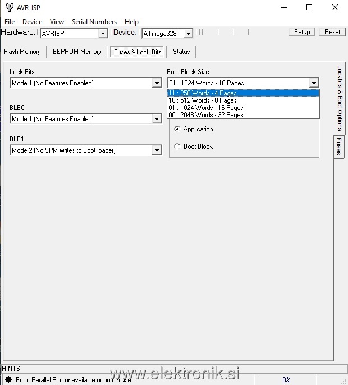
Task: Expand the Device ATmega328 dropdown
Action: pyautogui.click(x=188, y=34)
